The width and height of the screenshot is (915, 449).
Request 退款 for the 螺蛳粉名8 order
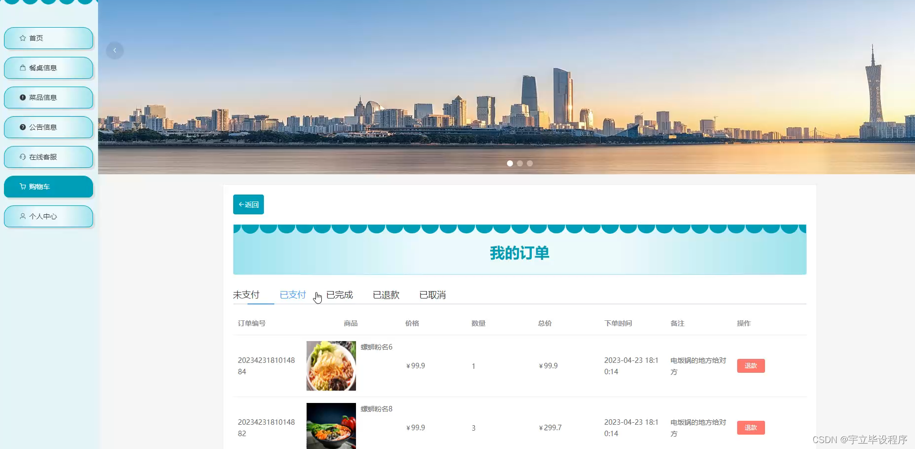pyautogui.click(x=751, y=427)
